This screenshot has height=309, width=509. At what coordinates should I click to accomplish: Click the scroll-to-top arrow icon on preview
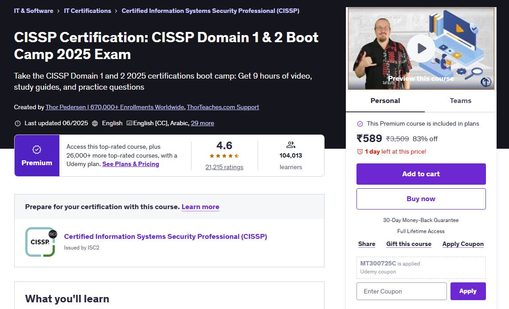point(486,82)
